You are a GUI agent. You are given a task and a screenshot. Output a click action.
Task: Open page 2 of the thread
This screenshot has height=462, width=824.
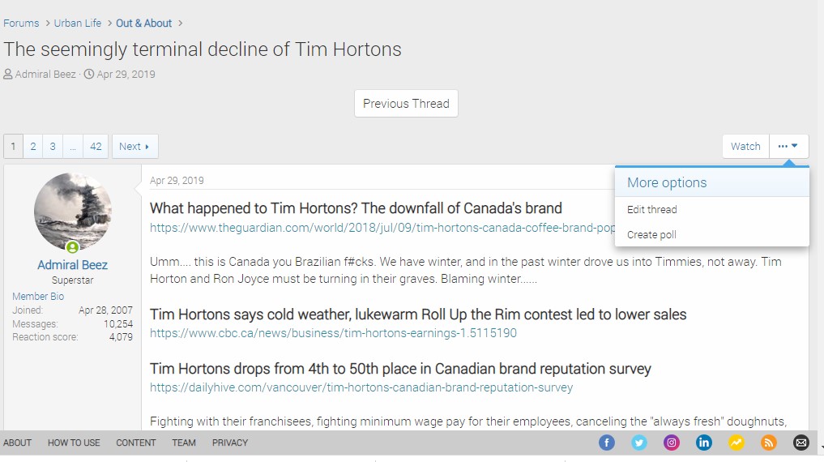pyautogui.click(x=33, y=147)
